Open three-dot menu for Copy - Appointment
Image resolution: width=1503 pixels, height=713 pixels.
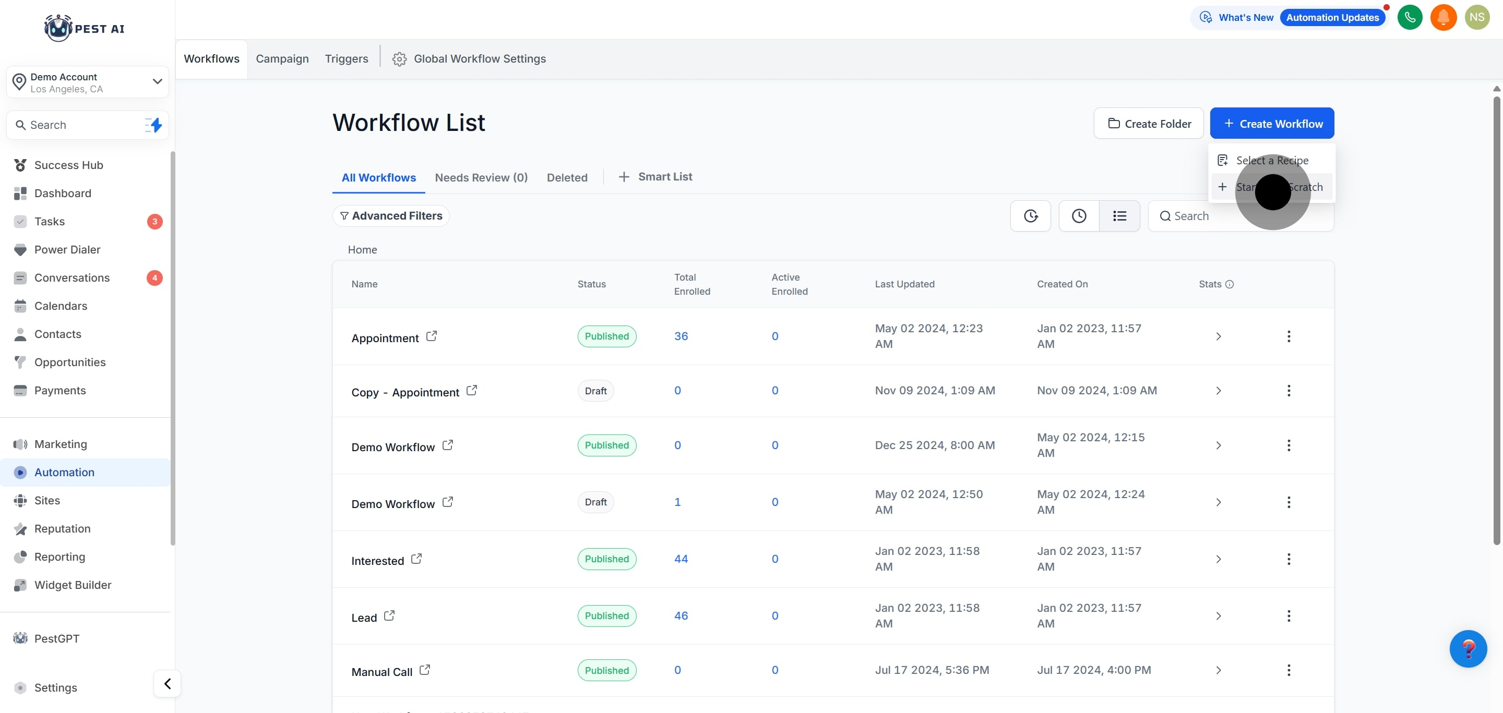pyautogui.click(x=1289, y=391)
